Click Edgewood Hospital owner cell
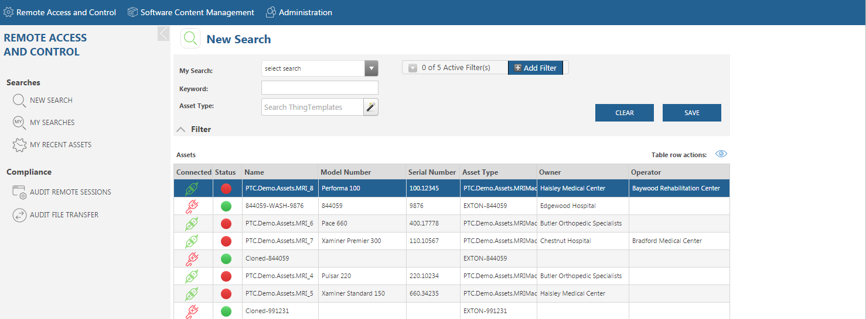 [583, 206]
